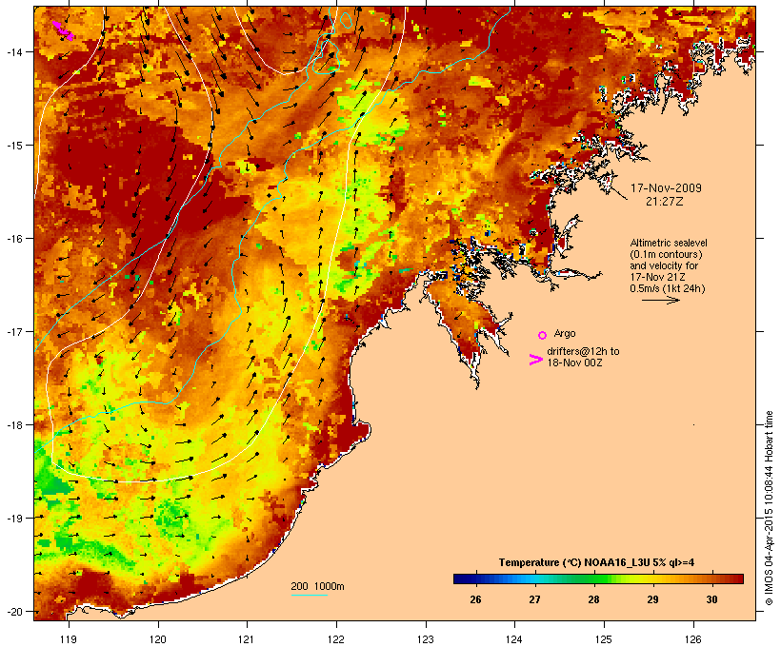Viewport: 781px width, 647px height.
Task: Click the colorbar tick label 29
Action: pyautogui.click(x=652, y=599)
